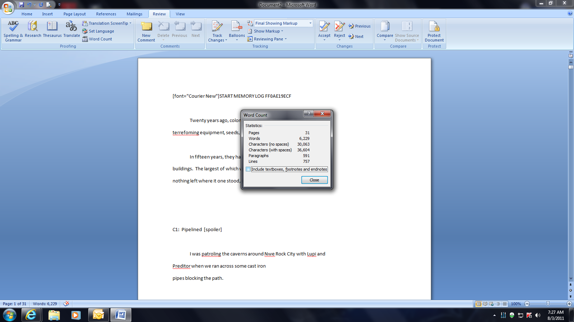Open the Balloons options
Image resolution: width=574 pixels, height=322 pixels.
(x=237, y=31)
